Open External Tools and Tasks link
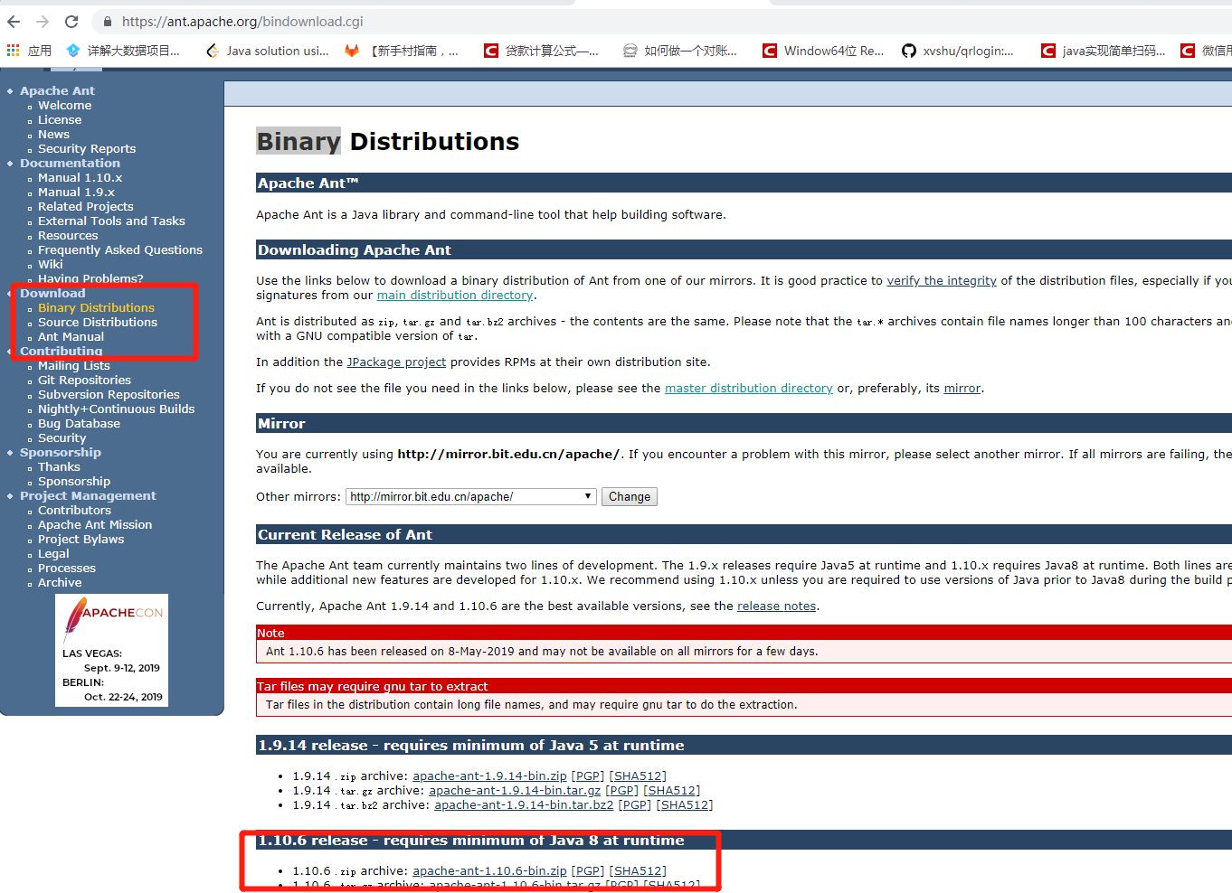The height and width of the screenshot is (893, 1232). (111, 221)
